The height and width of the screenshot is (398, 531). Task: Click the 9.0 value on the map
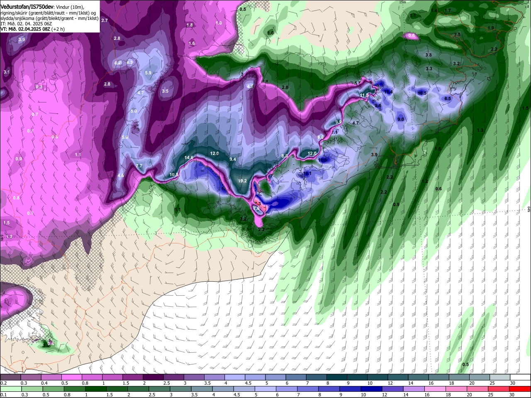coord(401,119)
